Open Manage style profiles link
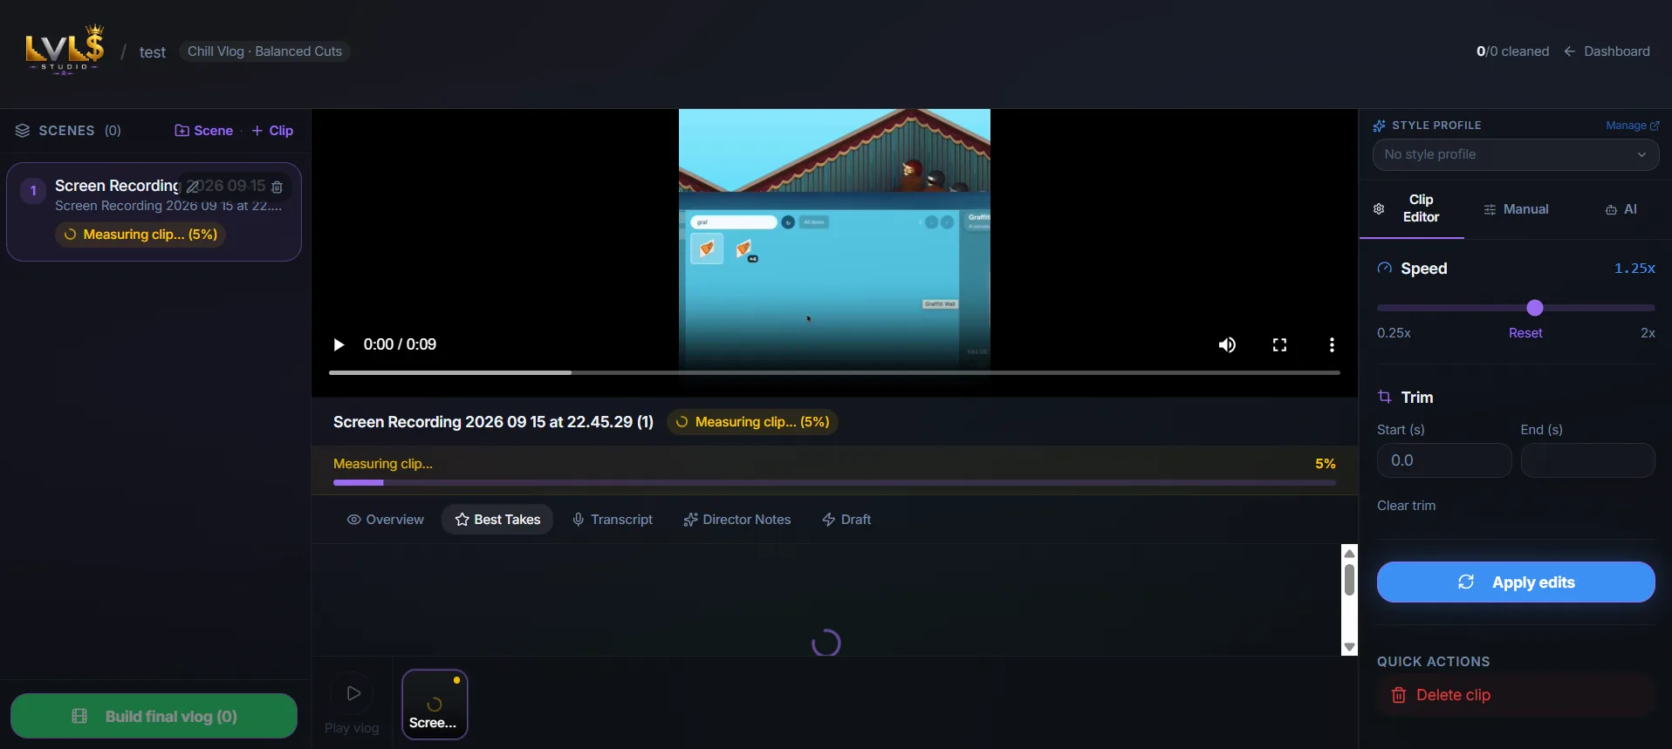This screenshot has width=1672, height=749. tap(1632, 126)
